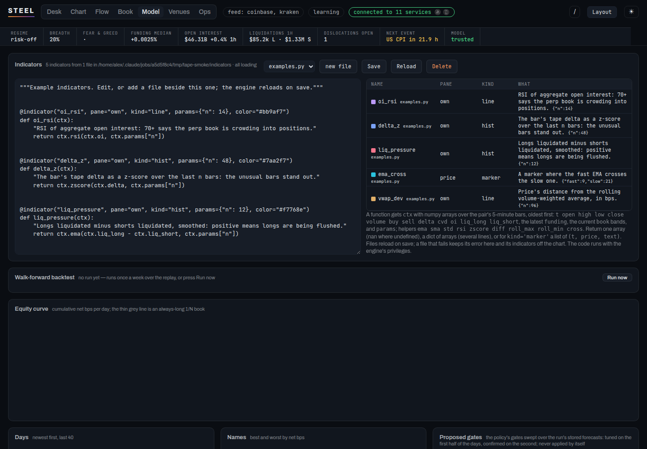
Task: Open the Ops tab
Action: [x=204, y=12]
